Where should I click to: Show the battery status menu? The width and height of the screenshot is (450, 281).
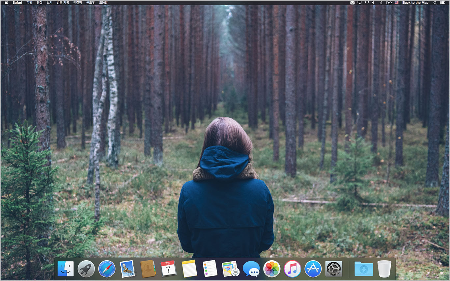[389, 3]
